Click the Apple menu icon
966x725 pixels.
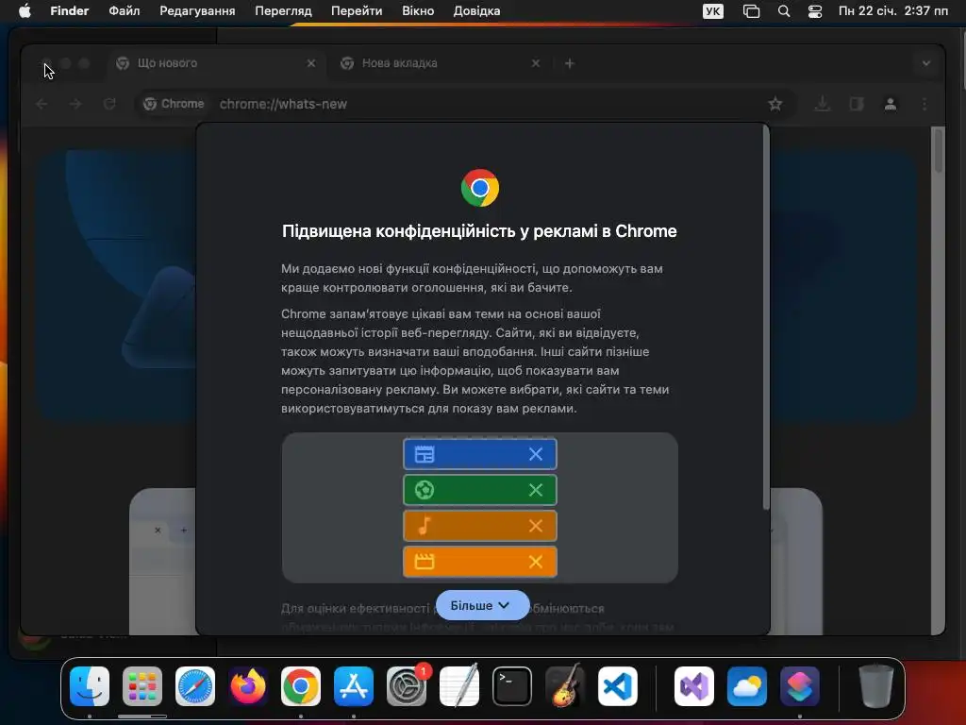25,11
